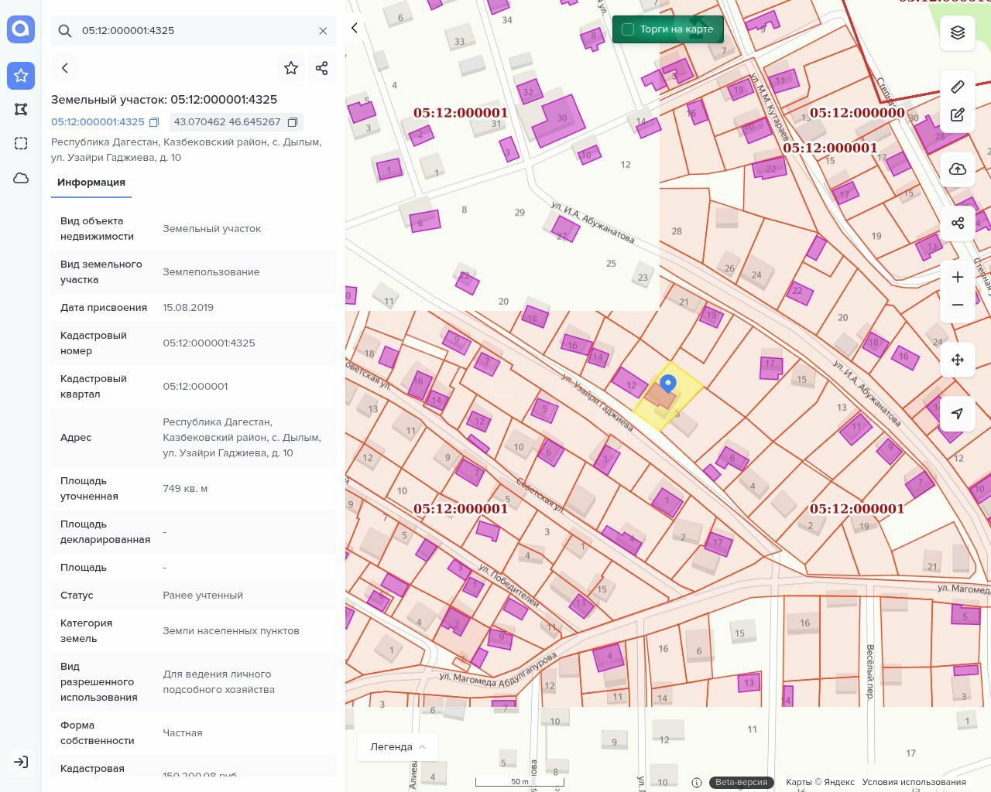Screen dimensions: 991x792
Task: Add the parcel to favorites with star
Action: (291, 68)
